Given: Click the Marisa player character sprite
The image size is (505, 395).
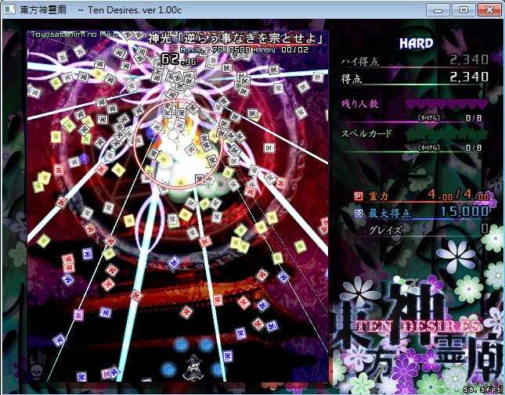Looking at the screenshot, I should [x=193, y=367].
